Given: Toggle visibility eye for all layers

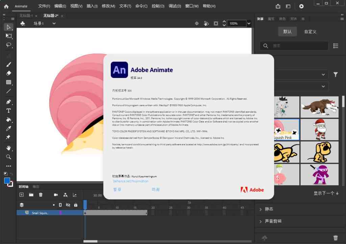Looking at the screenshot, I should click(x=68, y=205).
